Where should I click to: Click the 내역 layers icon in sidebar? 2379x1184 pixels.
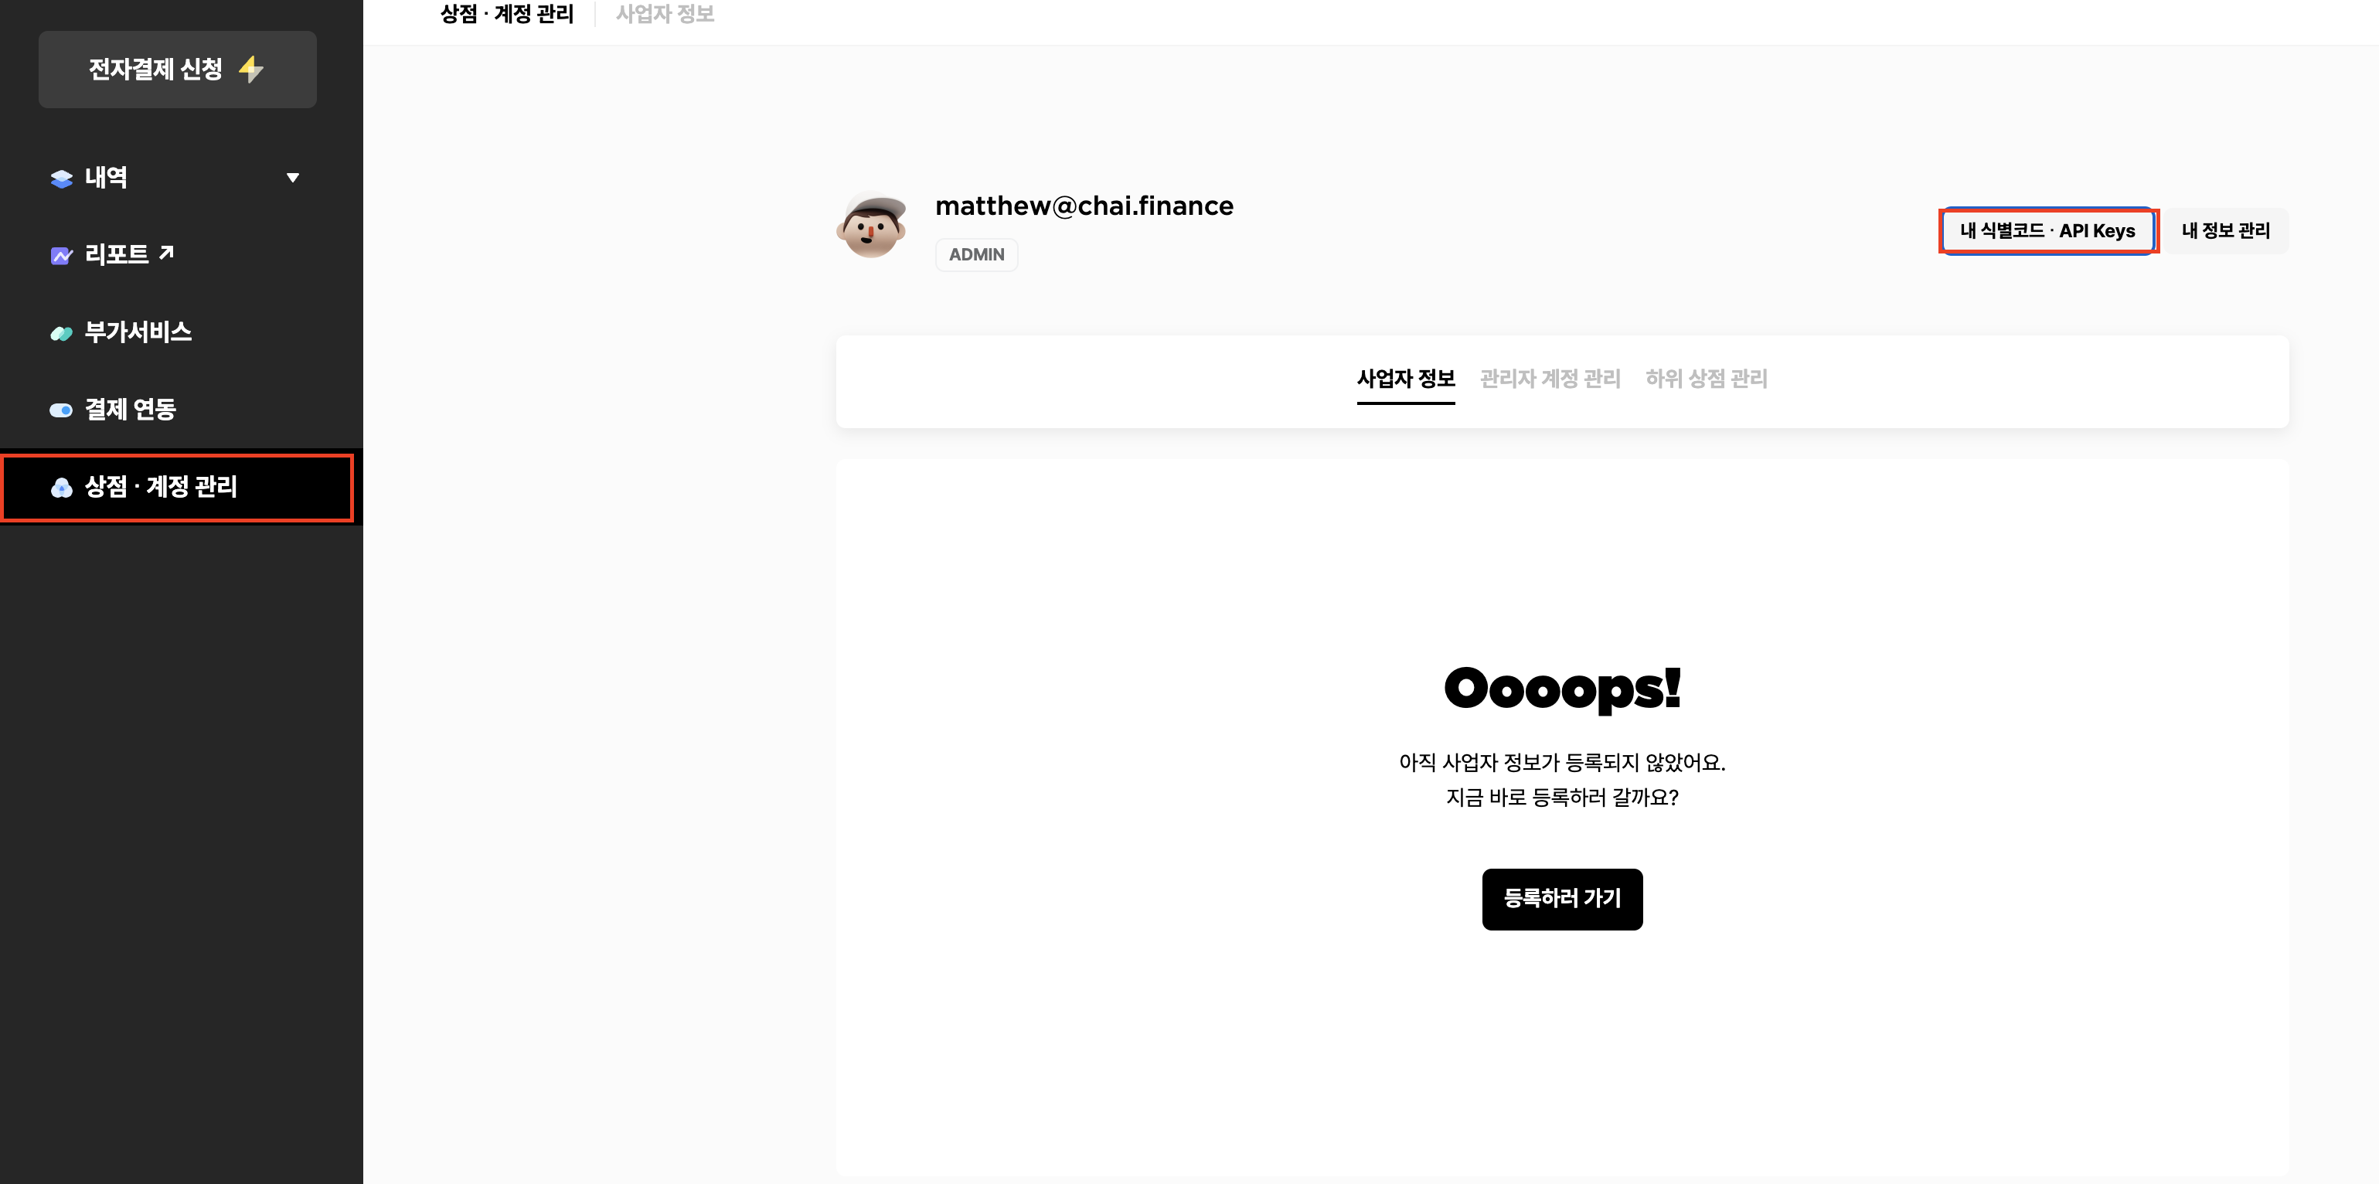pos(61,179)
